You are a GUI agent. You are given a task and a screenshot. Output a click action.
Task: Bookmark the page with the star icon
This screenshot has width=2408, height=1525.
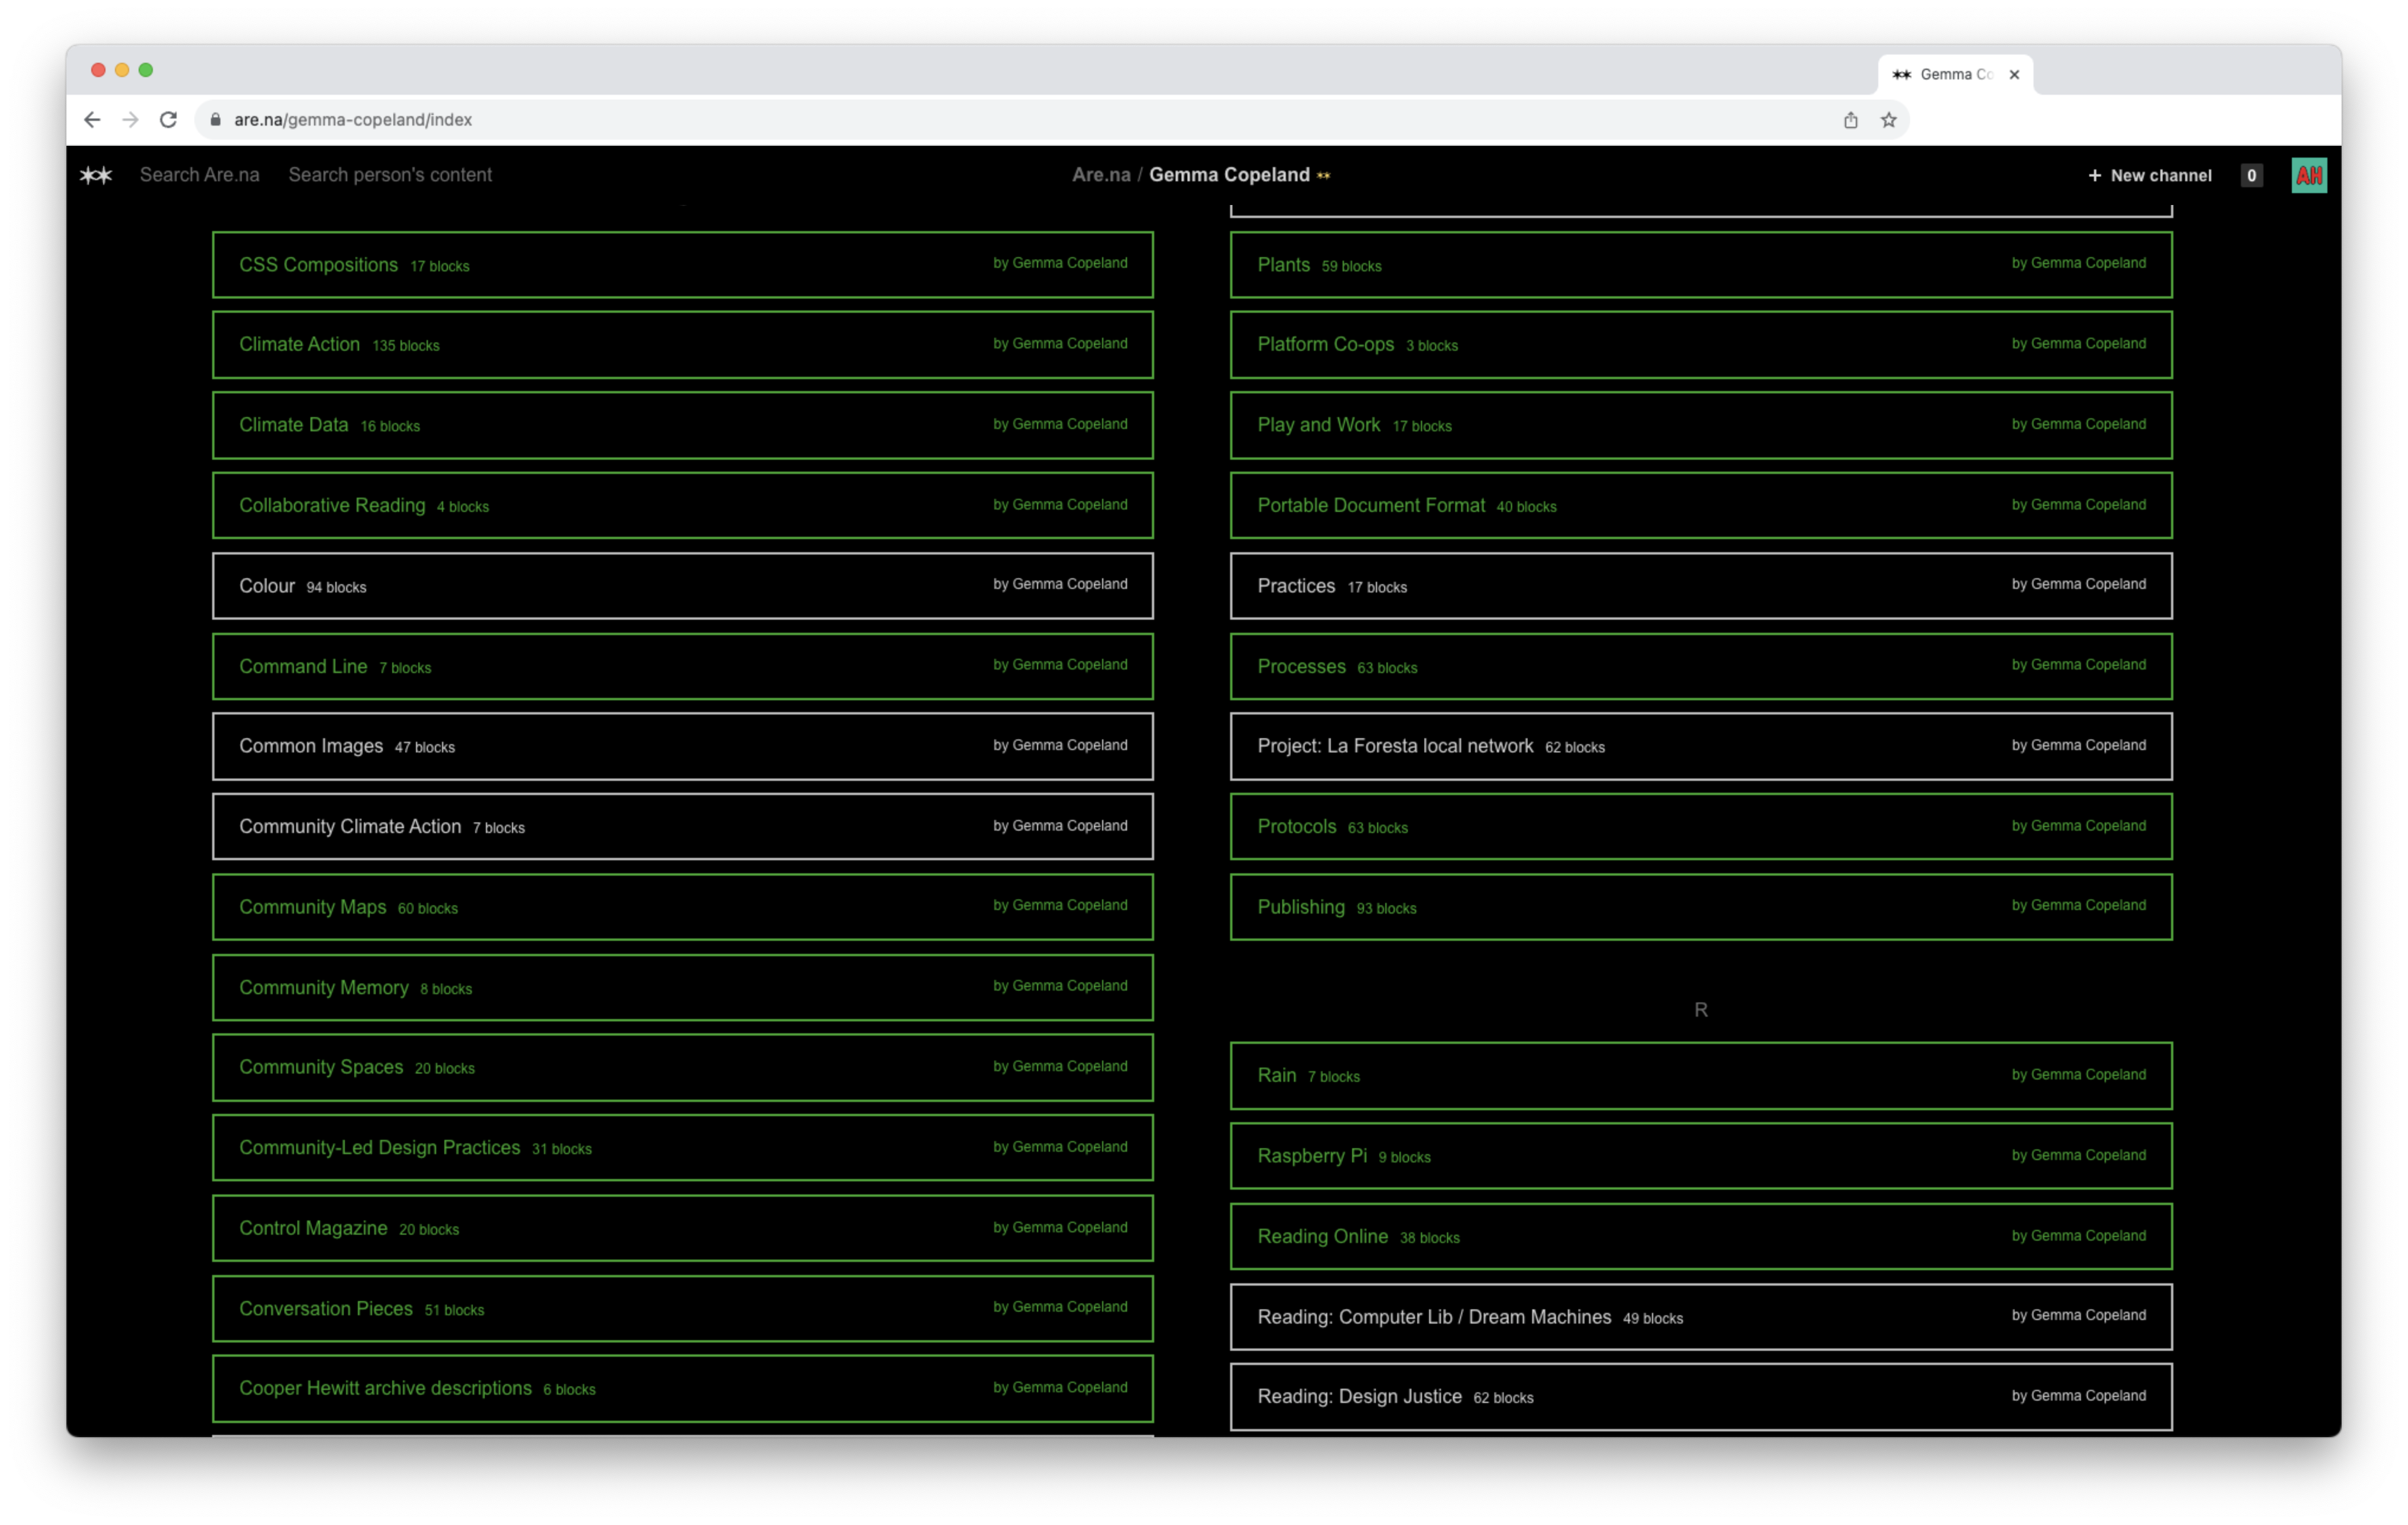pos(1888,120)
